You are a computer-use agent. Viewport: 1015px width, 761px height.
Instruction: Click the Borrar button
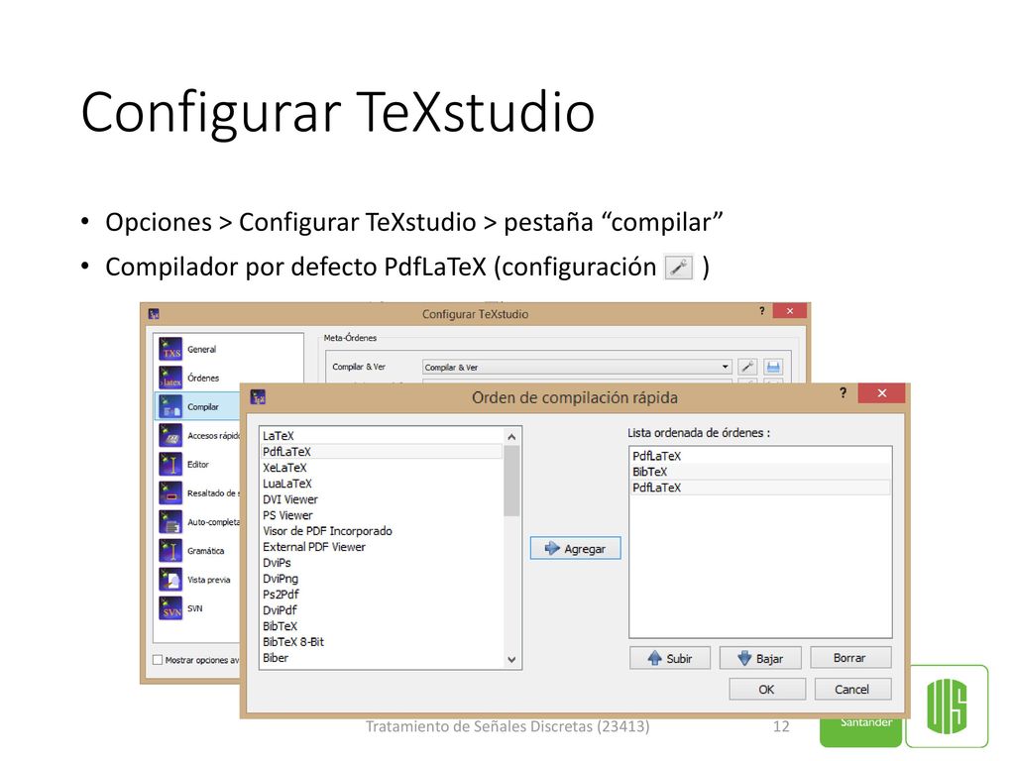(850, 658)
